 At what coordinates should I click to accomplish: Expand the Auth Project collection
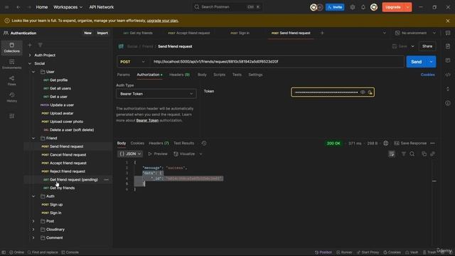(x=30, y=55)
